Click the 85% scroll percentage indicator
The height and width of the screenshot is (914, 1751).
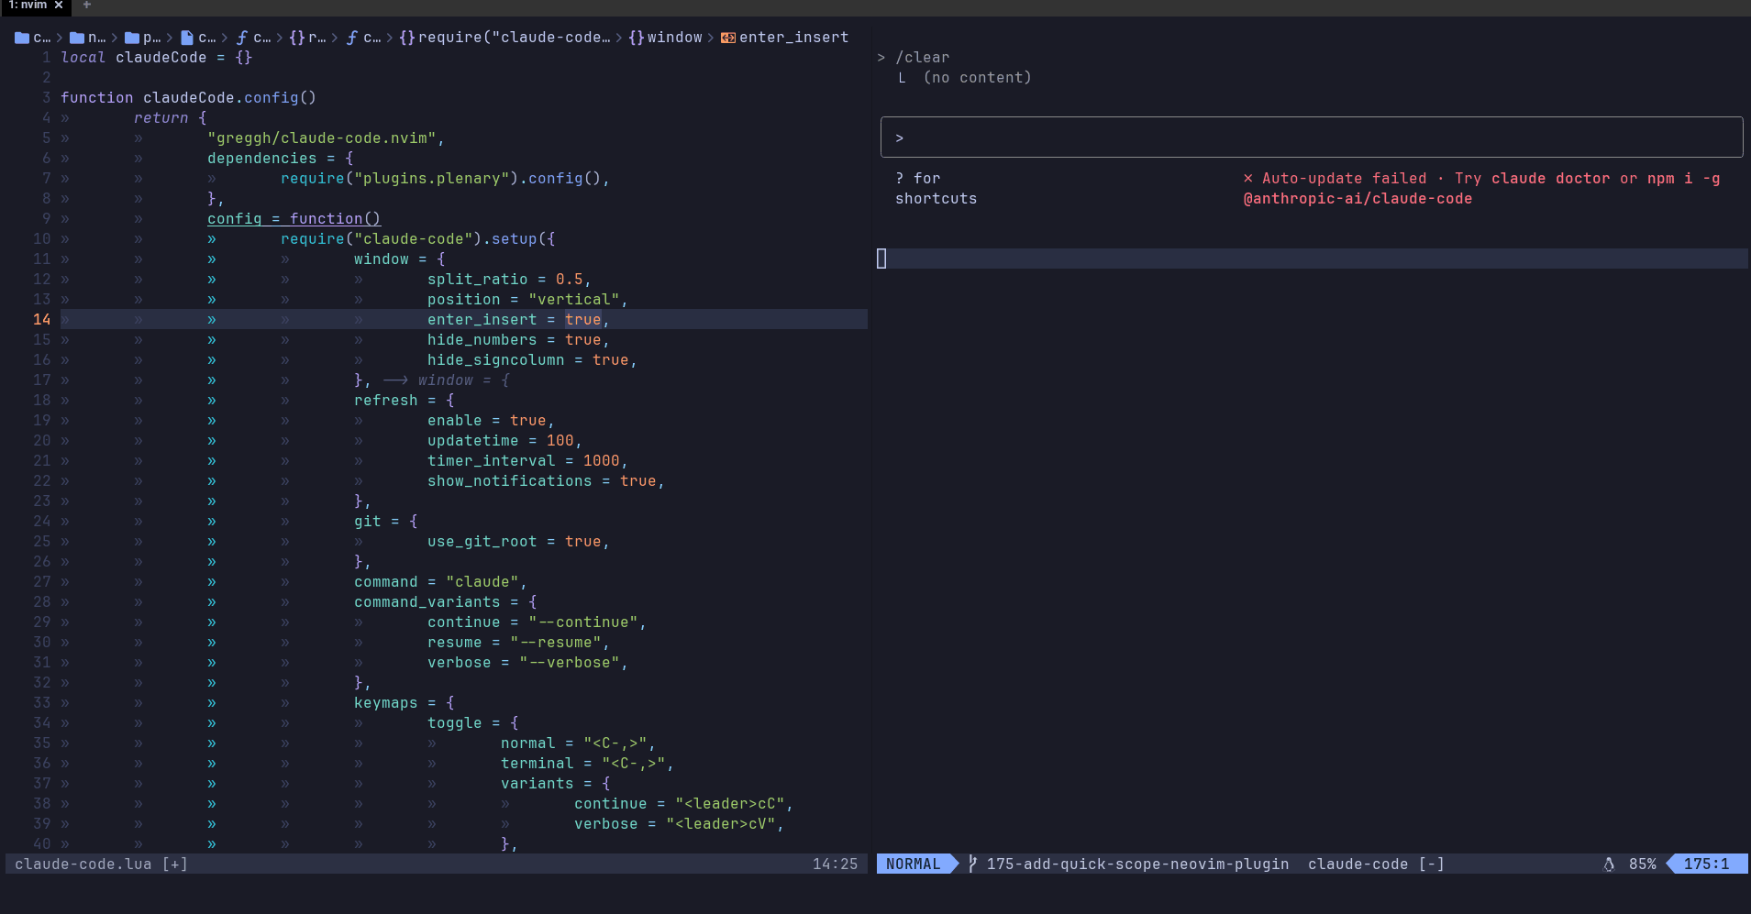[1643, 864]
